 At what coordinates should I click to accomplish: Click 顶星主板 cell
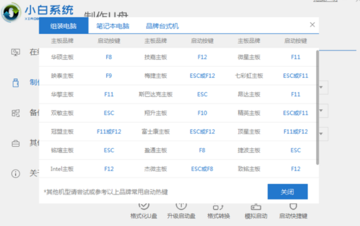249,132
